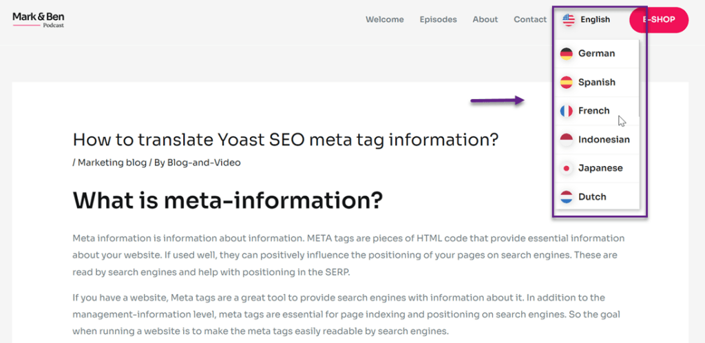Click the German flag icon
705x343 pixels.
click(x=566, y=54)
